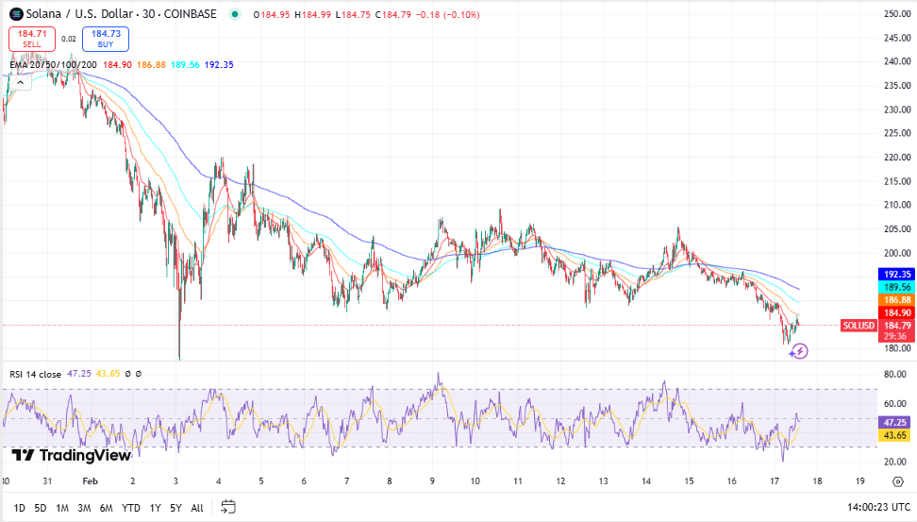The width and height of the screenshot is (917, 522).
Task: Click the blue 184.73 BUY button
Action: [106, 40]
